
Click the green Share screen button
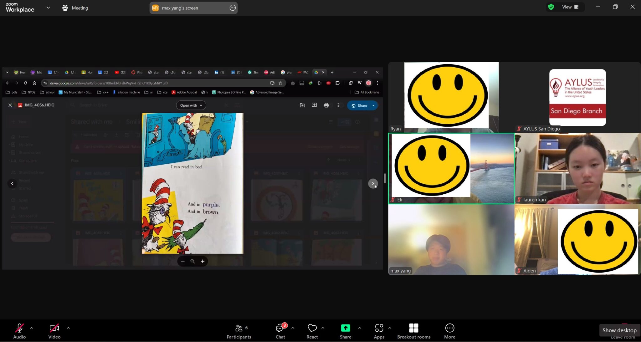point(346,331)
